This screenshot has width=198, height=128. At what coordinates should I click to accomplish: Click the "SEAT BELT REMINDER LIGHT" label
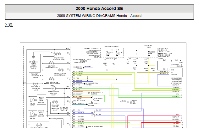[52, 67]
